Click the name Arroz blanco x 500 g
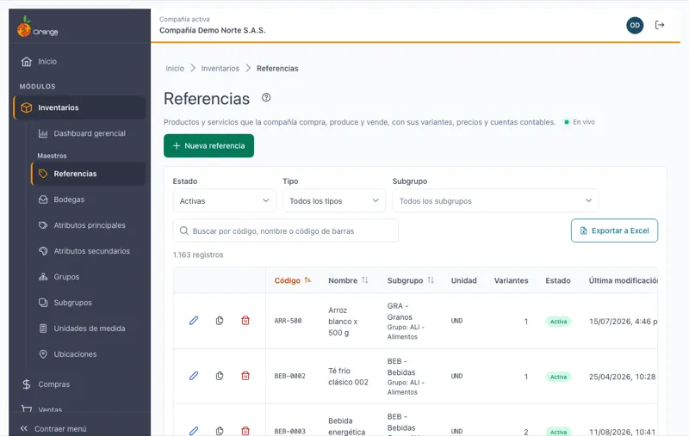Viewport: 689px width, 436px height. 343,322
